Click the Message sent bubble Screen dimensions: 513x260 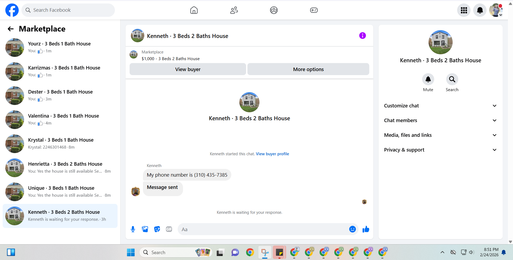coord(163,189)
